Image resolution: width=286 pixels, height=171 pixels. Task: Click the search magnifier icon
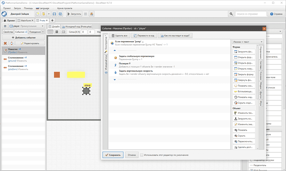pos(231,14)
